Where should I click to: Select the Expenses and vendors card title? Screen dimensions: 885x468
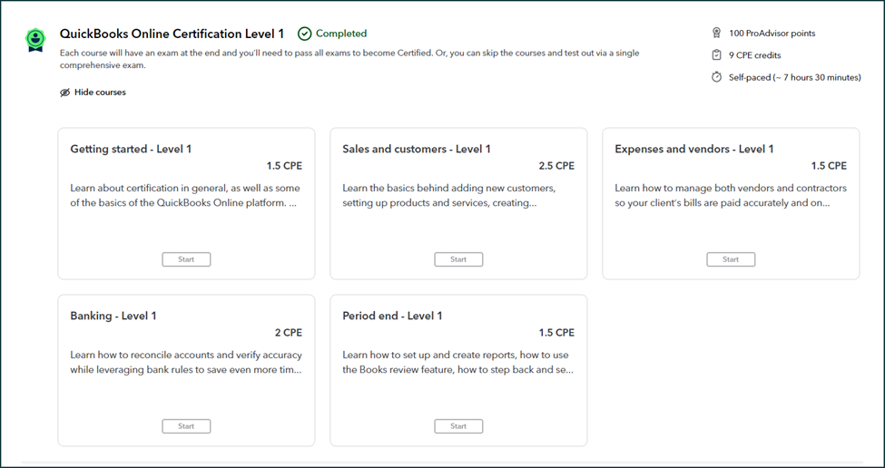[x=694, y=149]
